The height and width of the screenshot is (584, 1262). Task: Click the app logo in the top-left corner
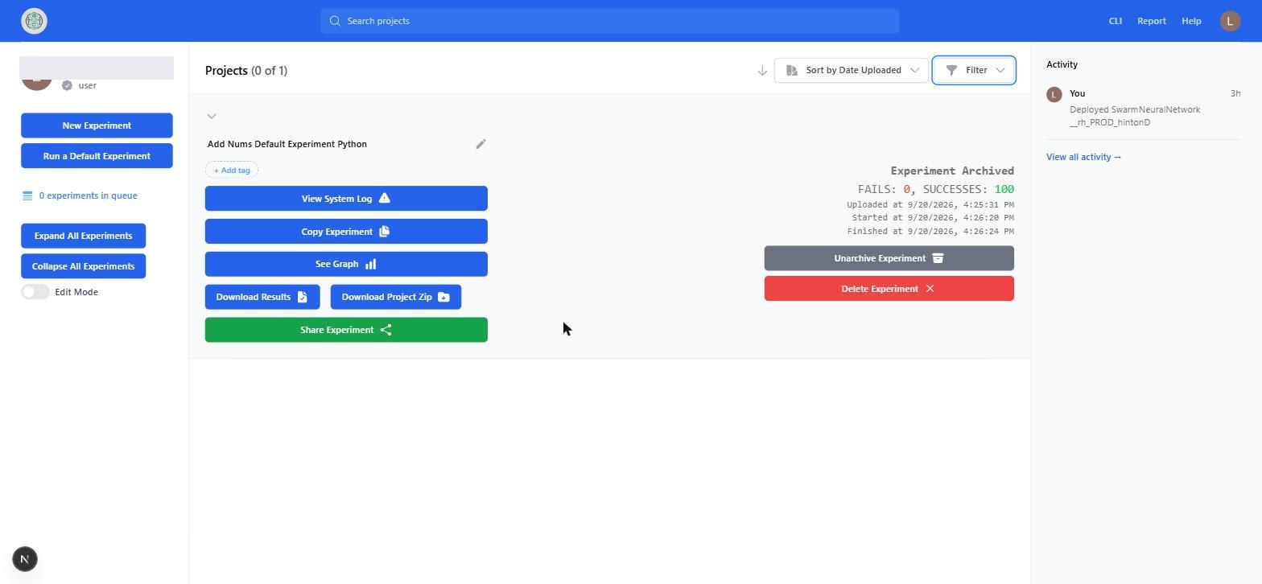34,21
